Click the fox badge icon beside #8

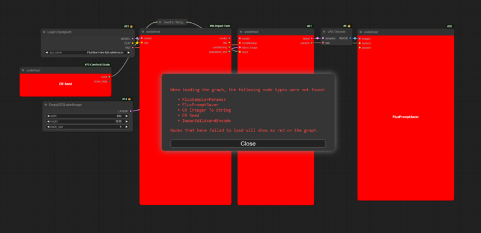[349, 26]
